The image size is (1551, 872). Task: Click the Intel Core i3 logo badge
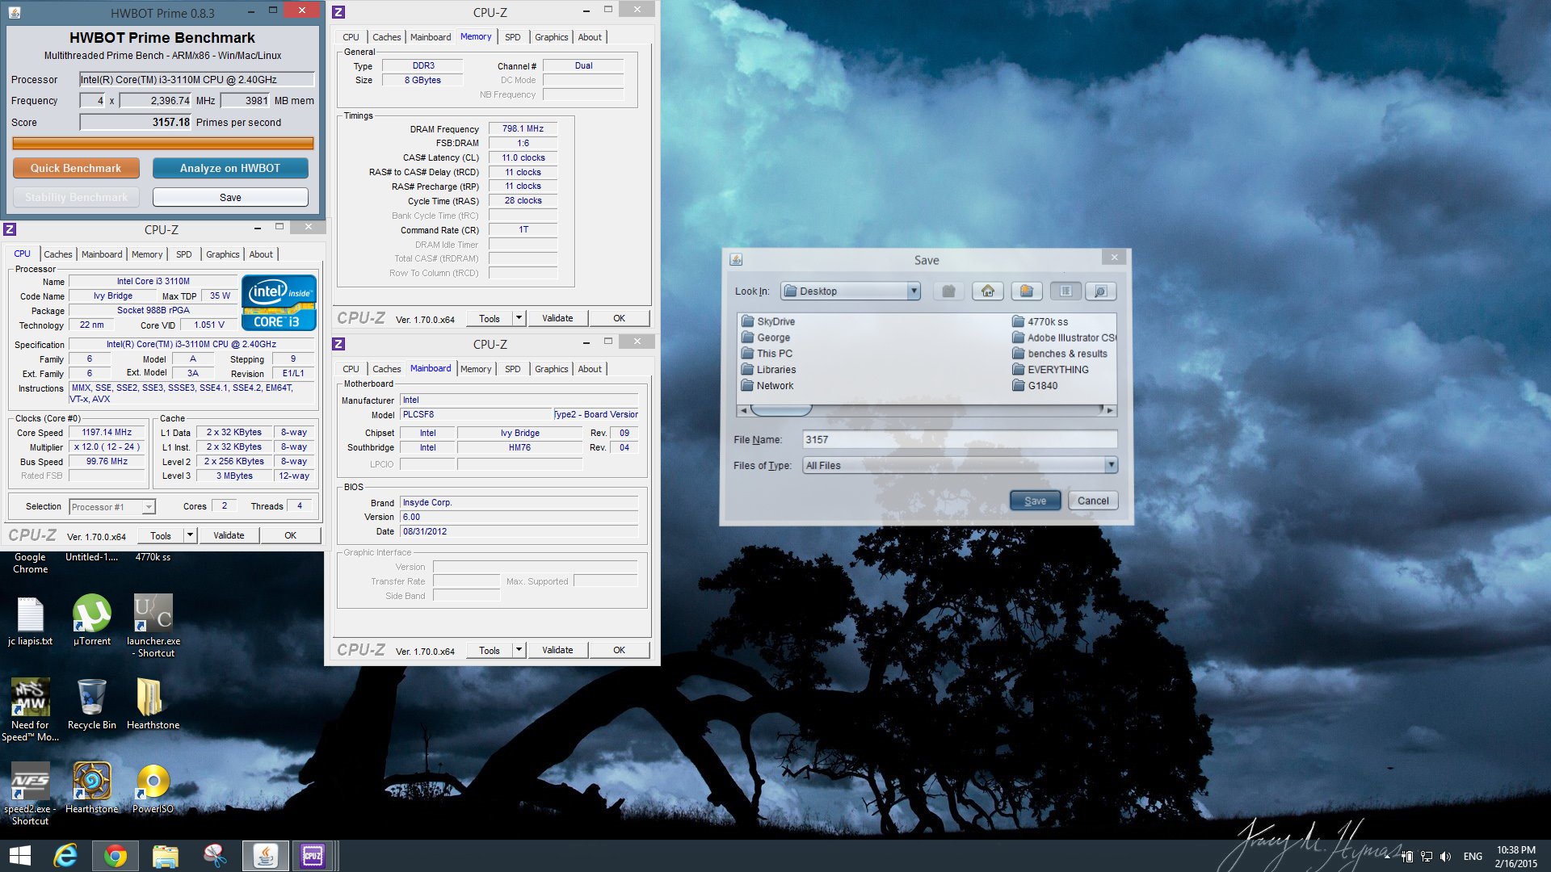pos(279,303)
